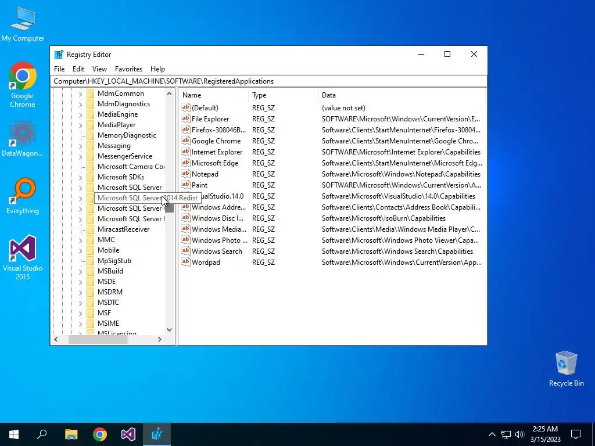The width and height of the screenshot is (595, 446).
Task: Expand the MSBuild key
Action: (x=80, y=271)
